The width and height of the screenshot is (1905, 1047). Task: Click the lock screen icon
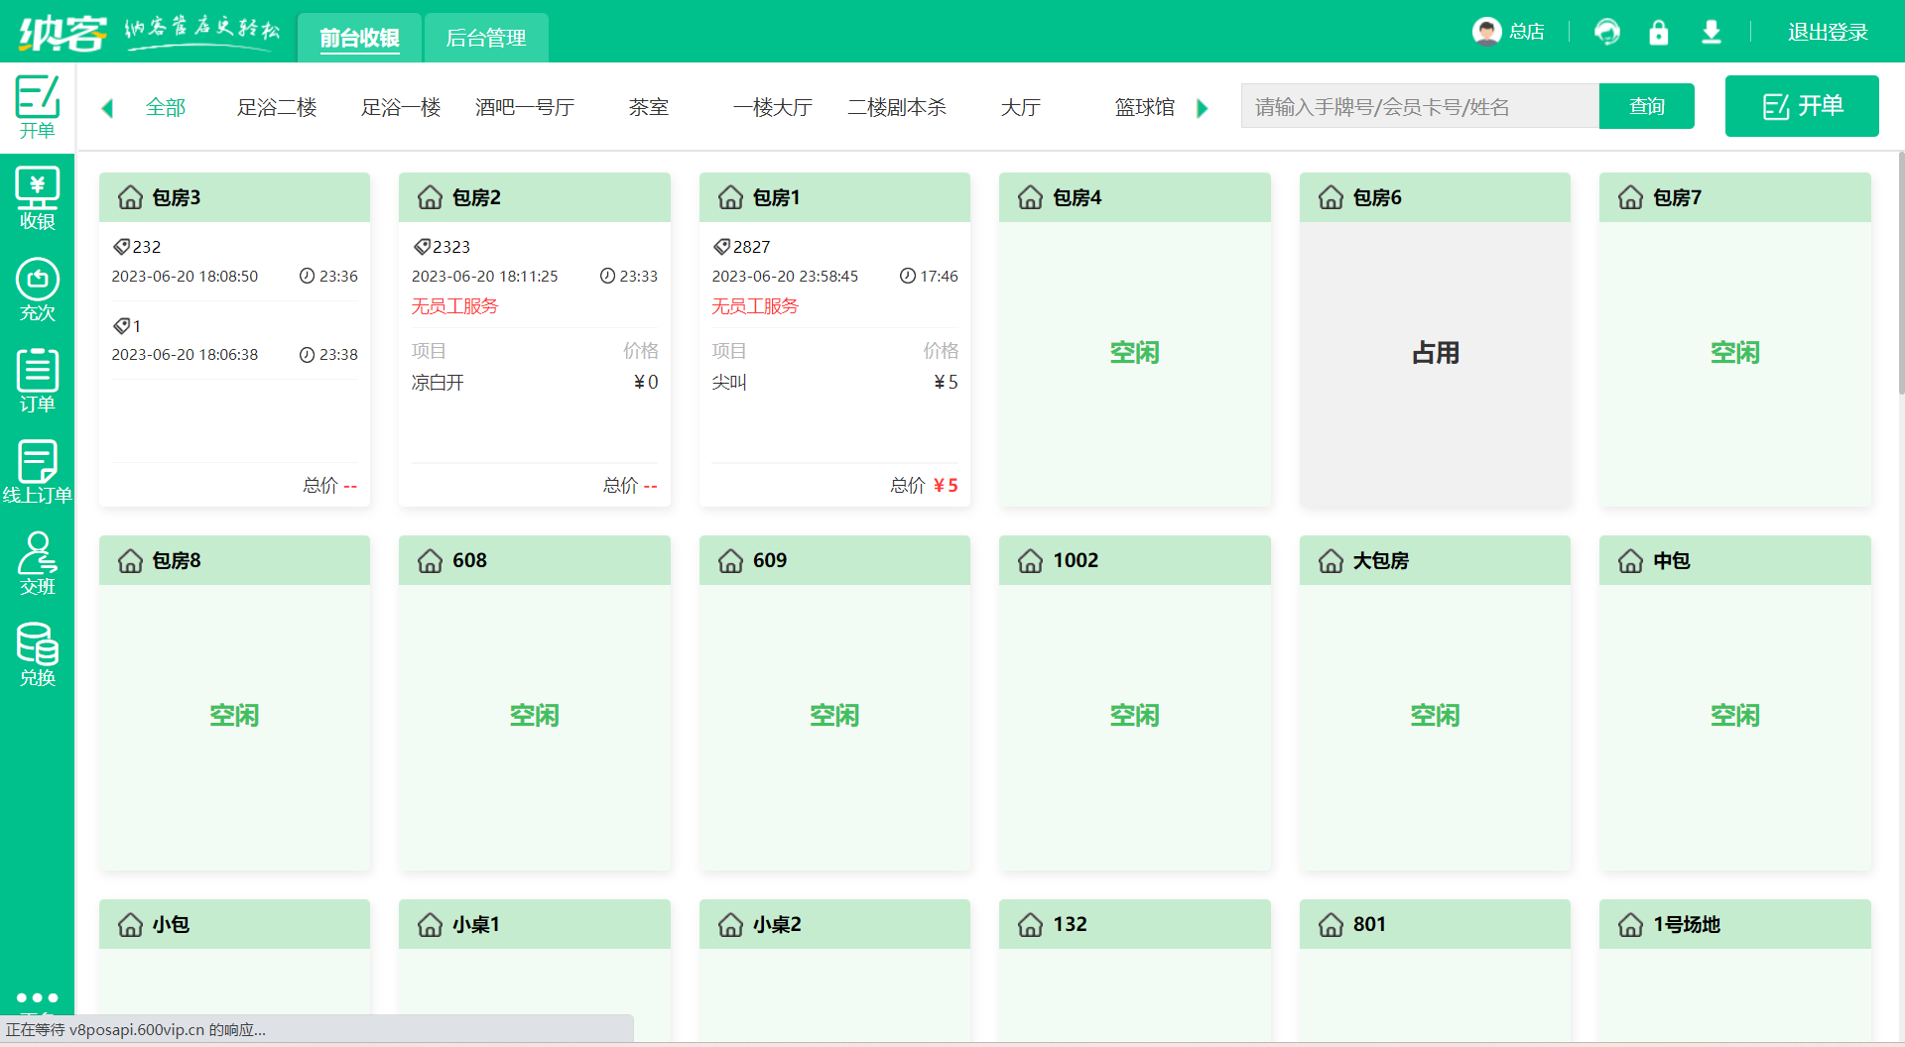coord(1659,32)
